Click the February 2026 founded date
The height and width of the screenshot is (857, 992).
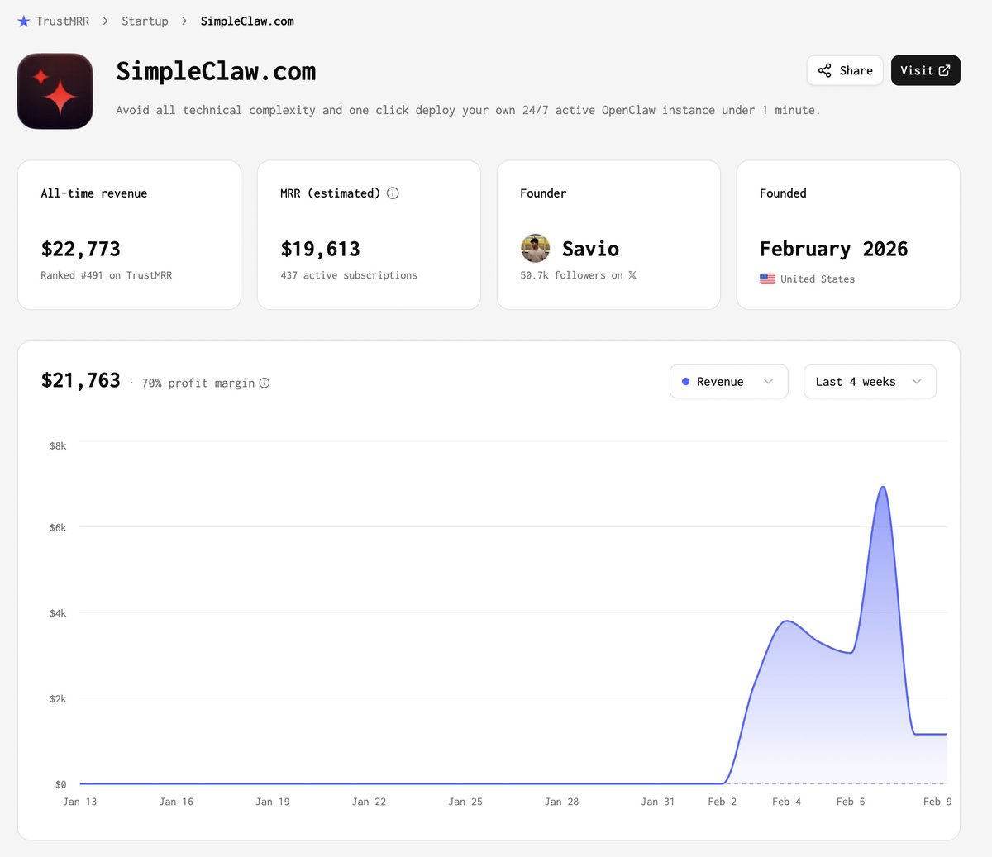(833, 249)
